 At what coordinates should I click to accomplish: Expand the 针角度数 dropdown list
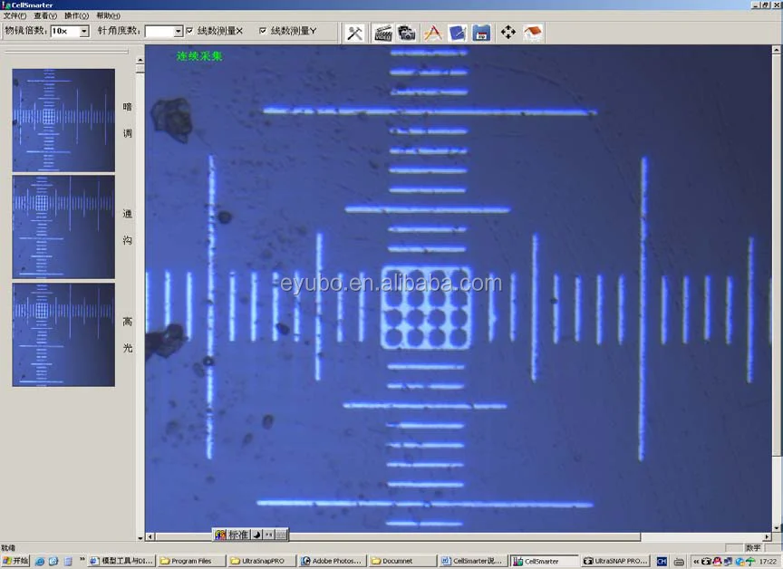[x=178, y=32]
